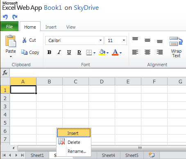Toggle Wrap Text

coord(176,47)
